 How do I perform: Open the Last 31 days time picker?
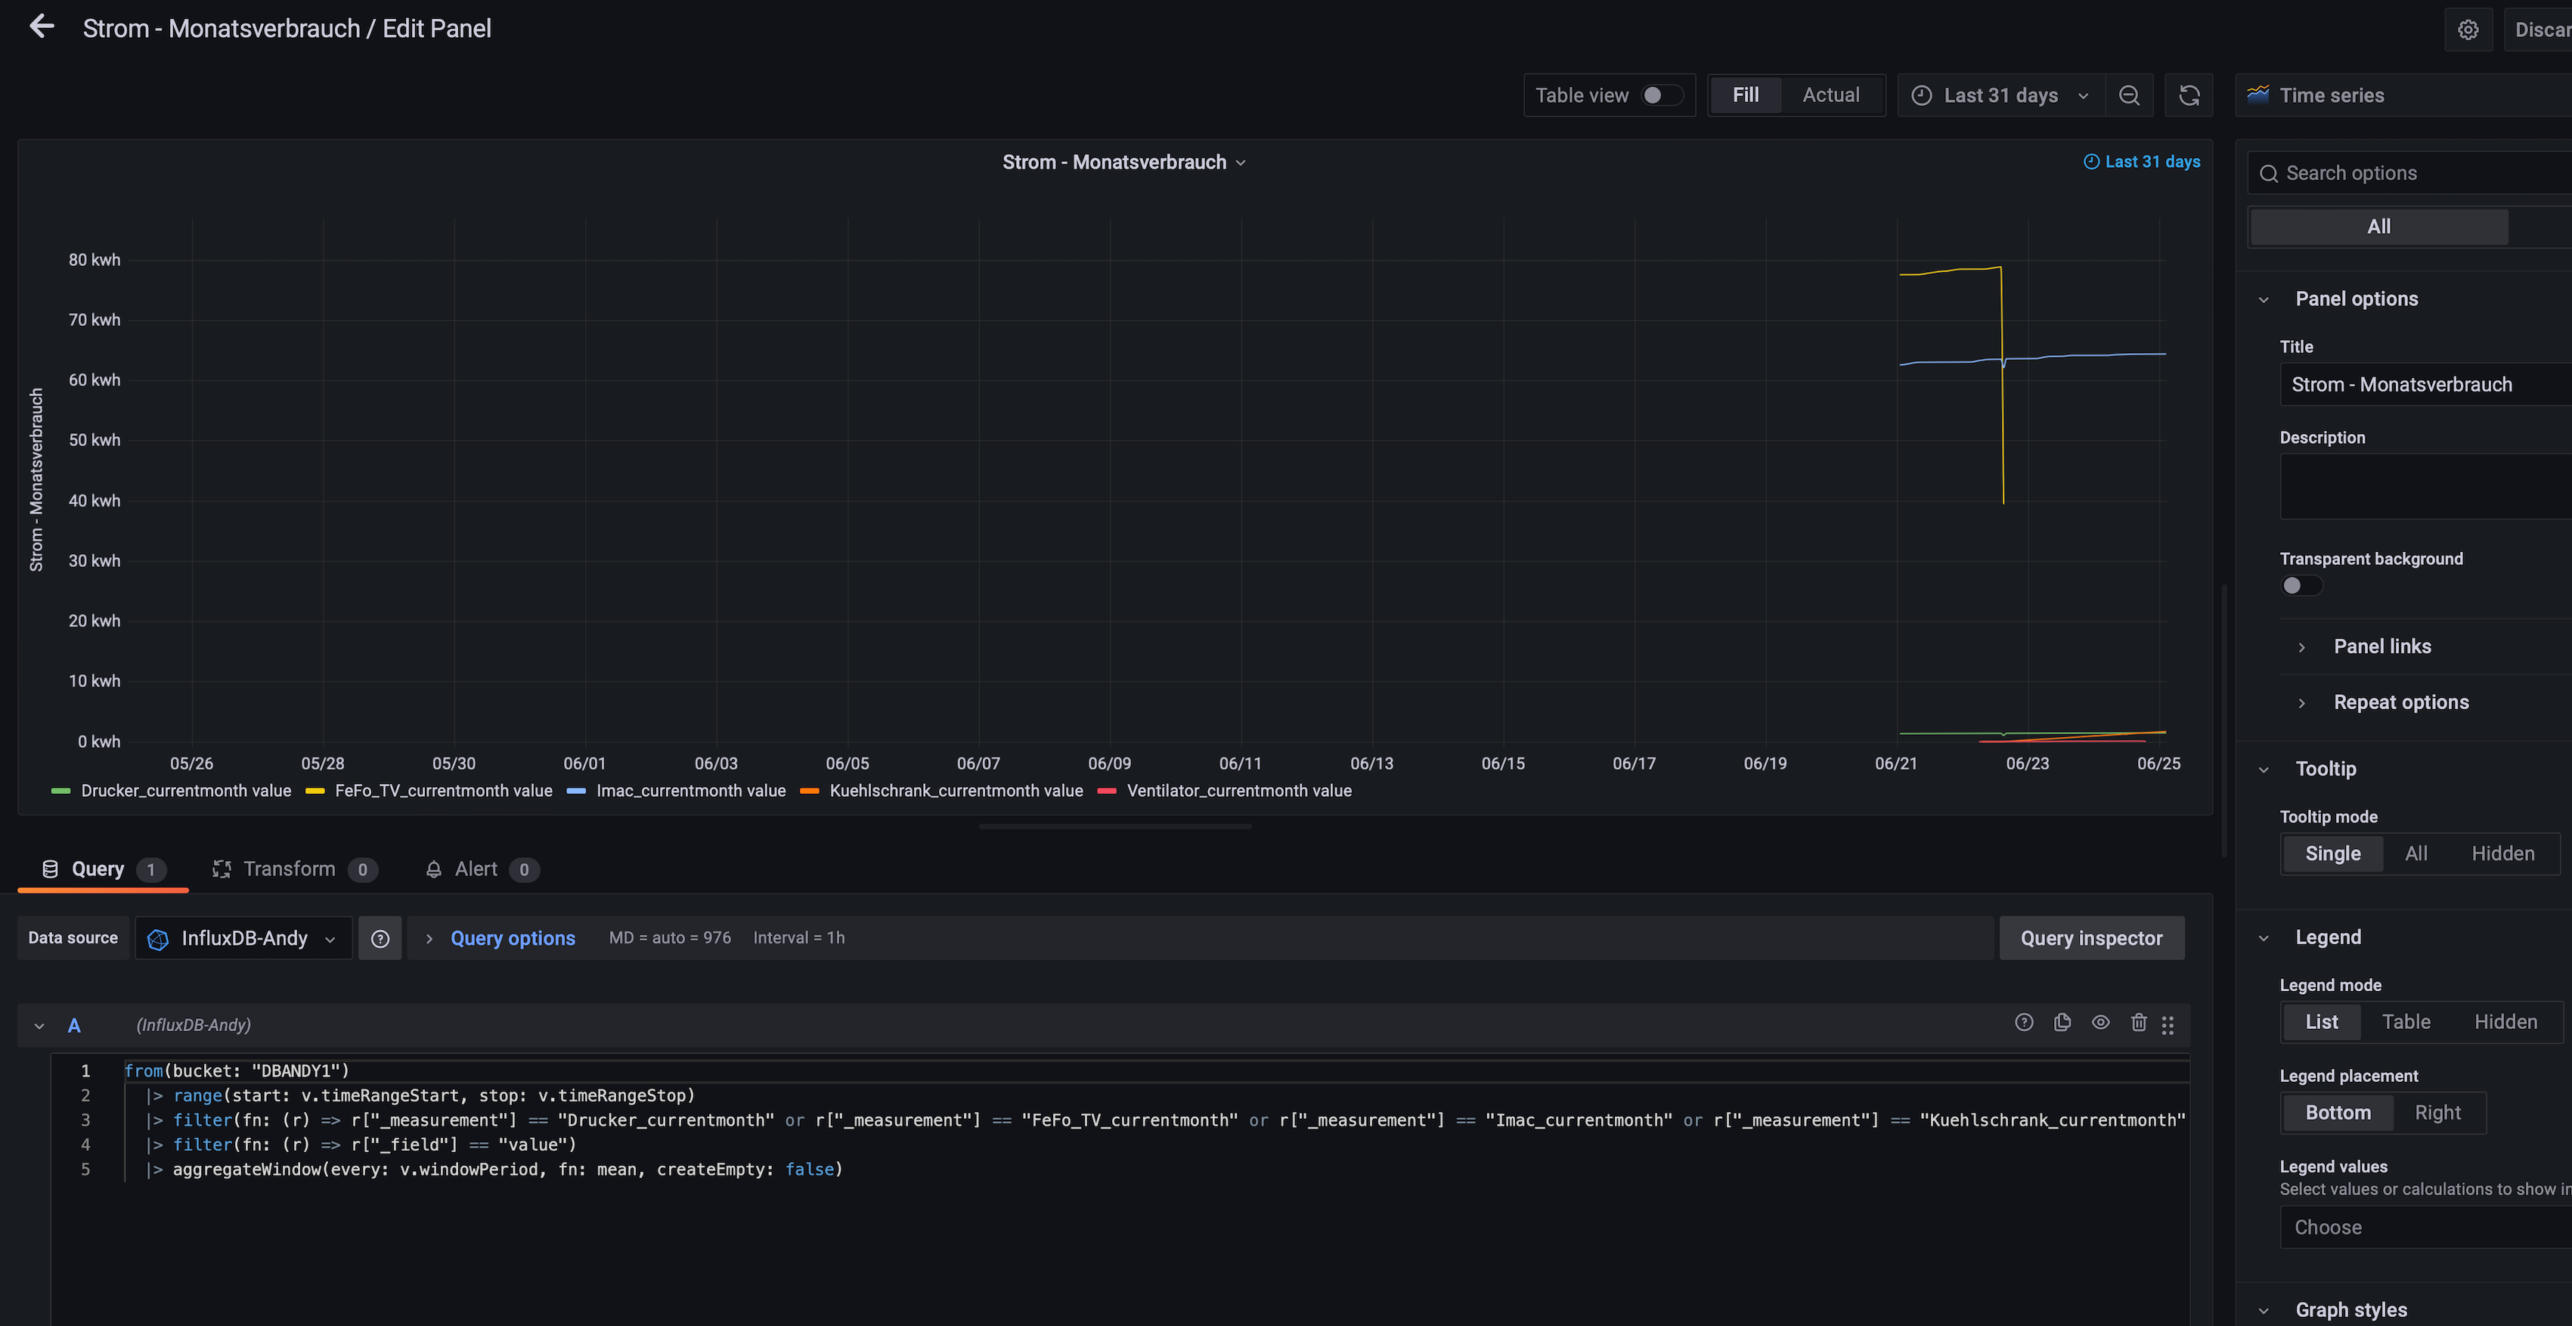coord(2000,94)
